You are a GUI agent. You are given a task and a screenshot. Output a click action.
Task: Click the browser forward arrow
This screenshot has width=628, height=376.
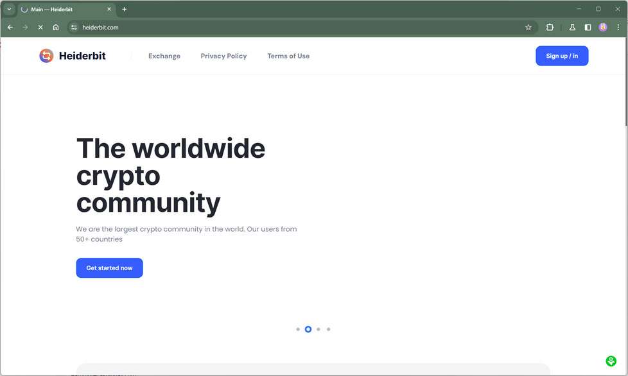pyautogui.click(x=25, y=27)
